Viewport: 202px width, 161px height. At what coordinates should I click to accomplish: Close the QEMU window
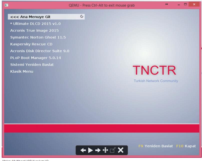[x=194, y=4]
